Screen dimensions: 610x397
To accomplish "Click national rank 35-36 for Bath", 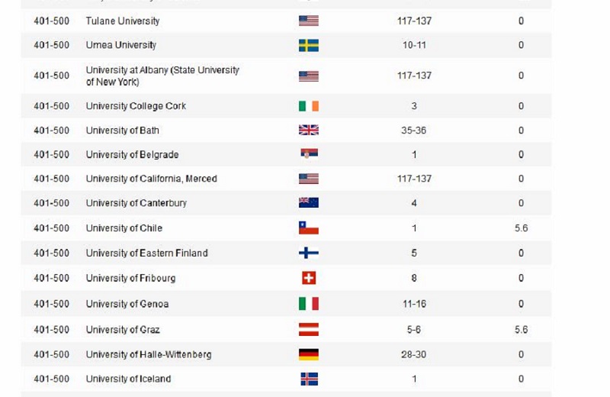I will pyautogui.click(x=414, y=131).
